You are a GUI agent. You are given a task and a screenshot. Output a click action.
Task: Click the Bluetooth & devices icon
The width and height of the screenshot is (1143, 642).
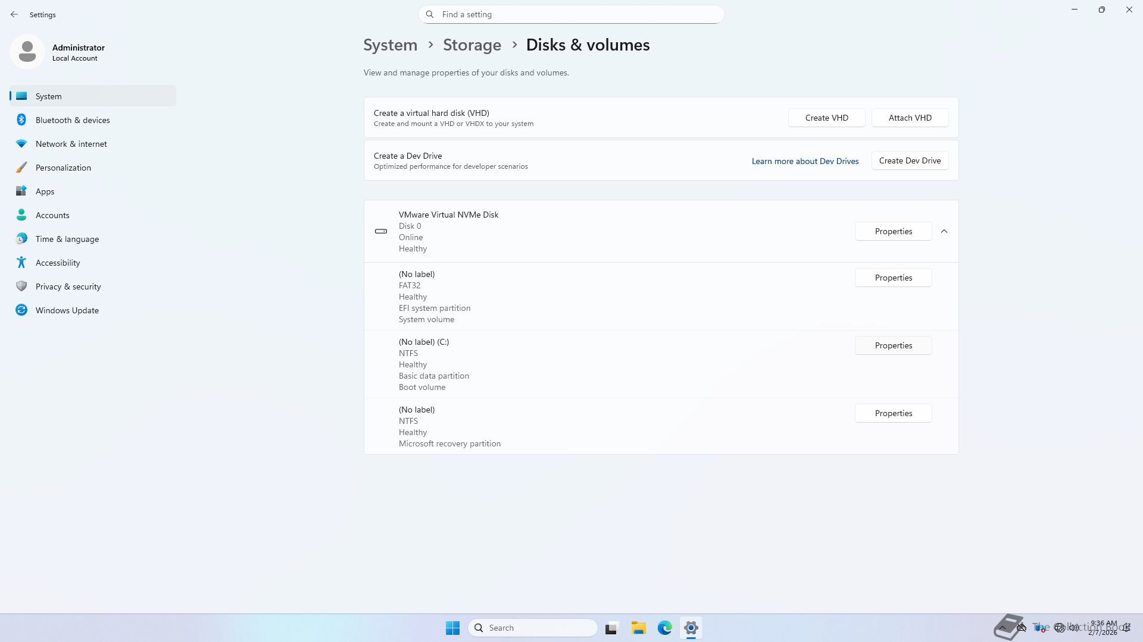coord(21,120)
